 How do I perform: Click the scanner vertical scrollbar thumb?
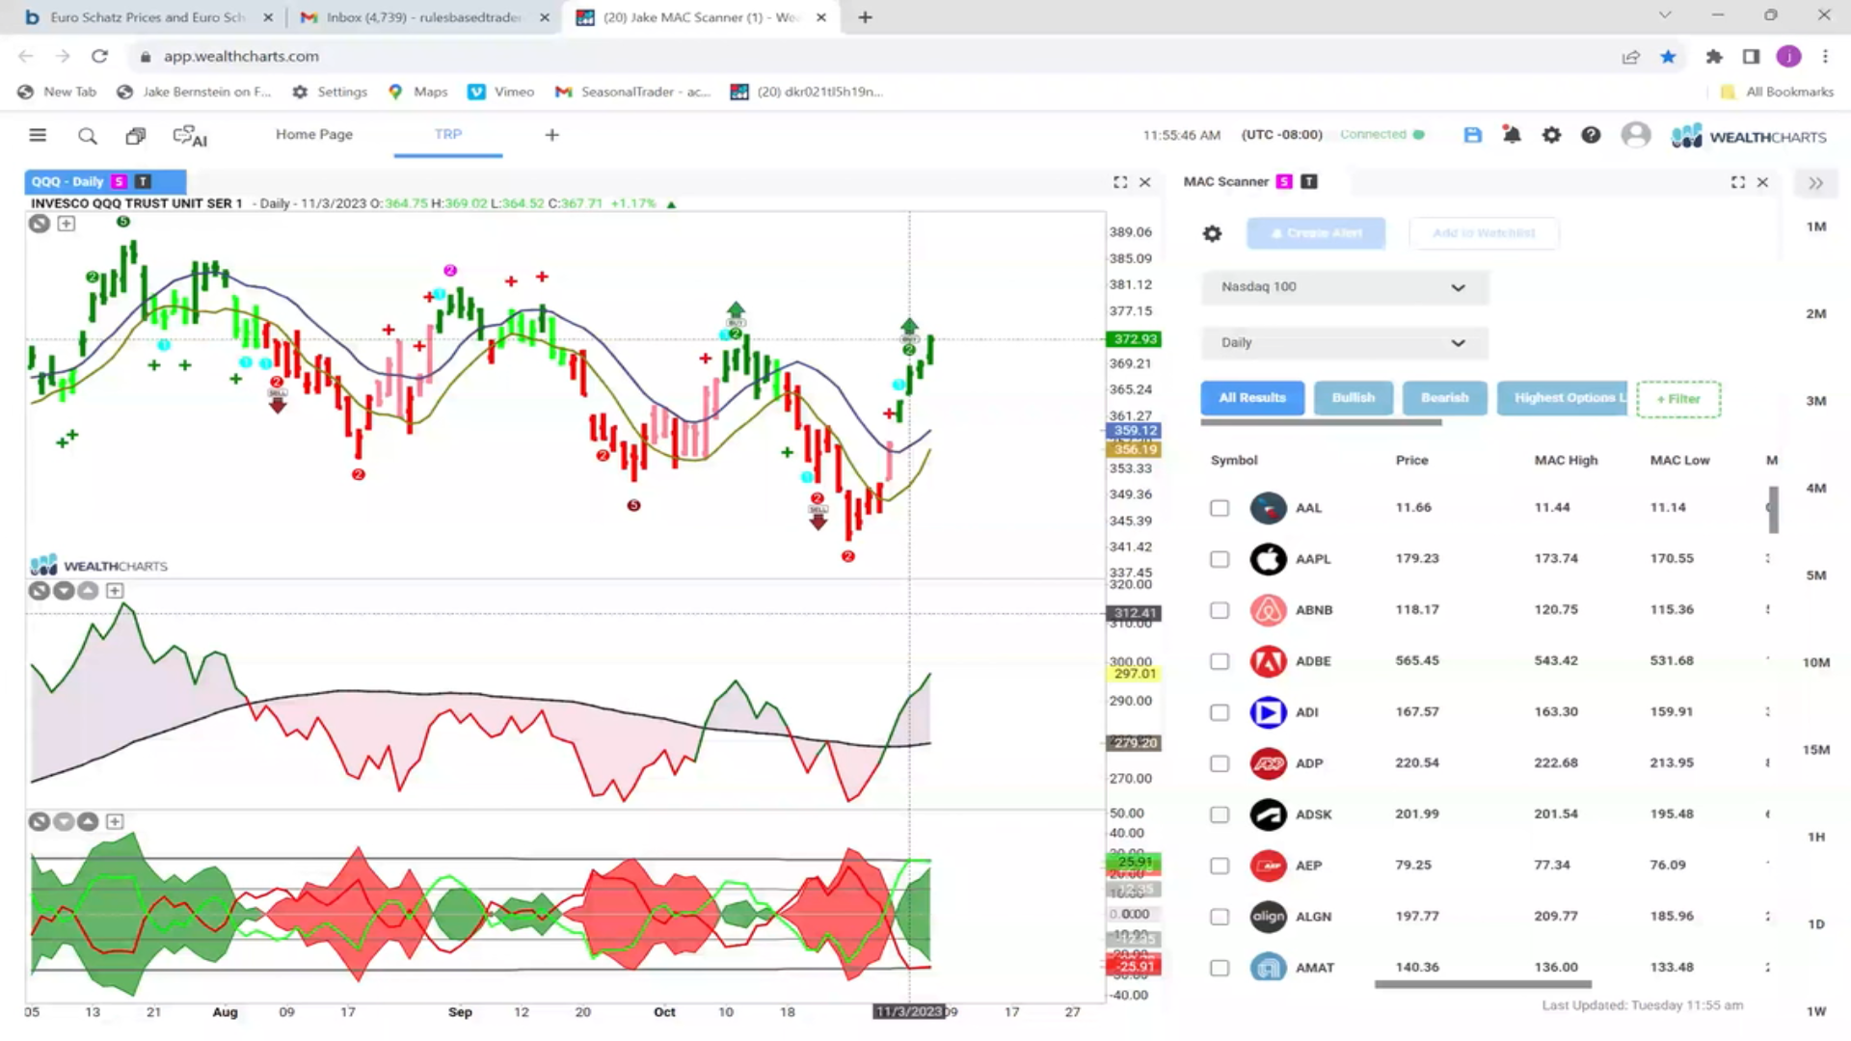1773,510
